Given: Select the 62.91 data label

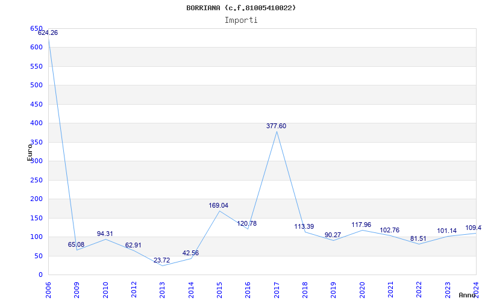Looking at the screenshot, I should [133, 246].
